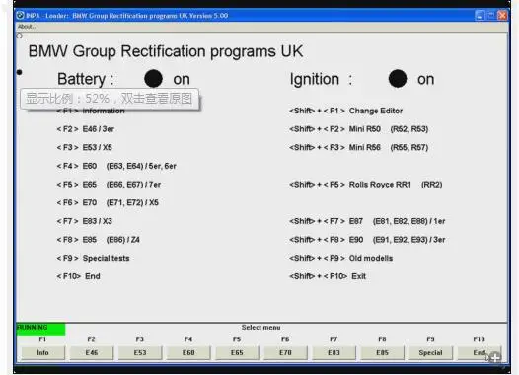519x375 pixels.
Task: Click the E65 function button
Action: pos(237,353)
